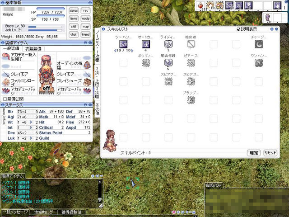
Task: Open the 一般メッセージ chat tab
Action: (x=15, y=212)
